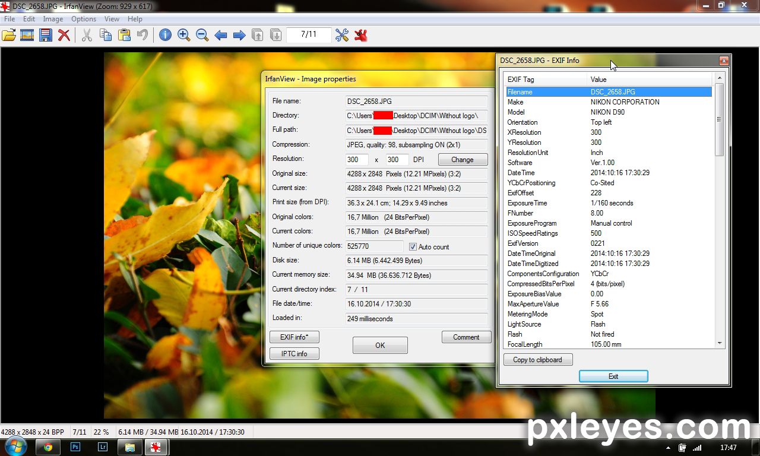The width and height of the screenshot is (760, 456).
Task: Click the IPTC info button
Action: 294,354
